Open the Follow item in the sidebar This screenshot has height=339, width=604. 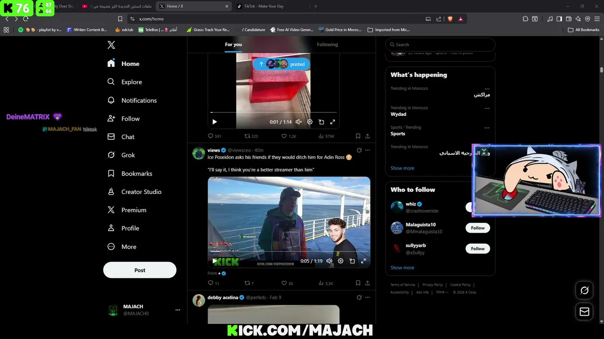coord(124,119)
